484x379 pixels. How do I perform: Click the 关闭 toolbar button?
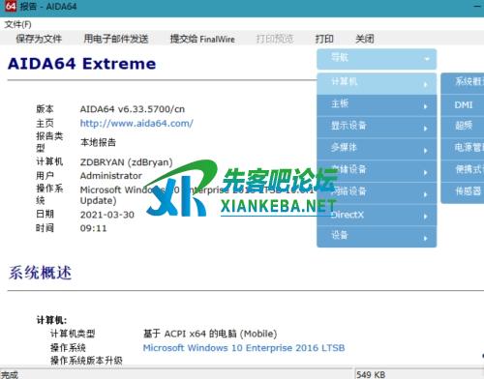tap(365, 39)
